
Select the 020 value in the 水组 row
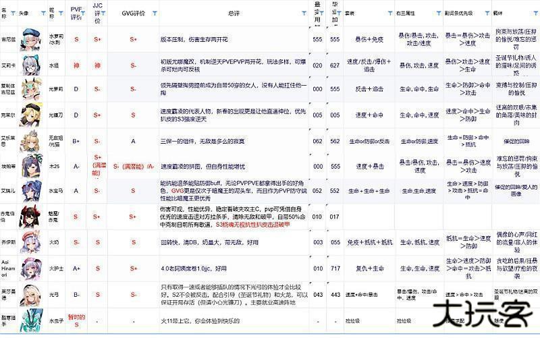317,65
